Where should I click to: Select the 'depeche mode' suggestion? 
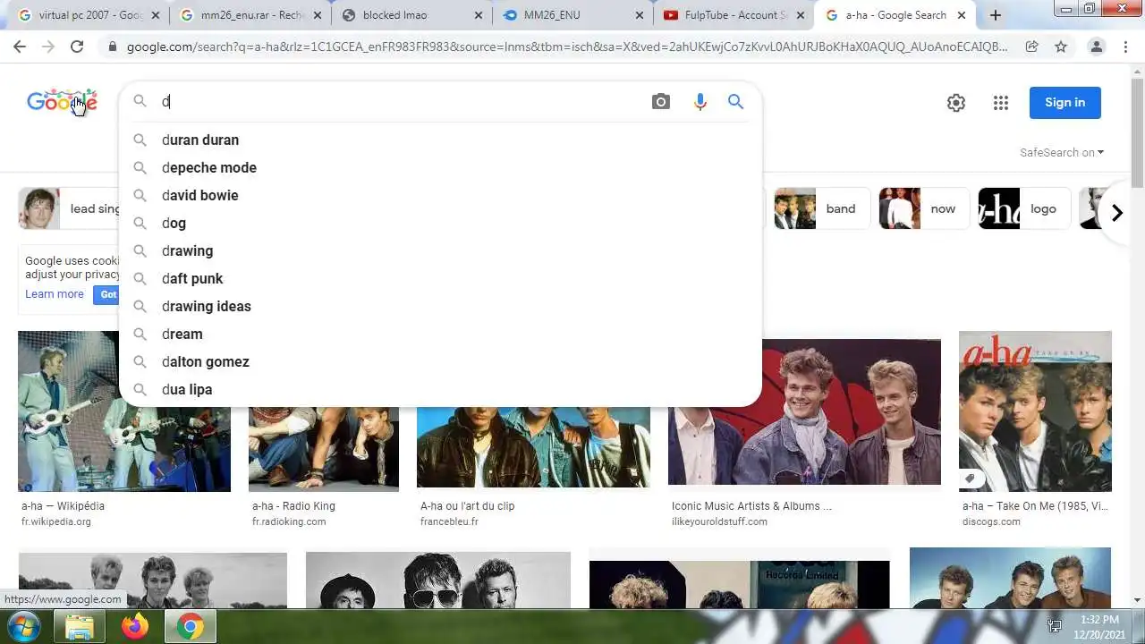pyautogui.click(x=439, y=167)
